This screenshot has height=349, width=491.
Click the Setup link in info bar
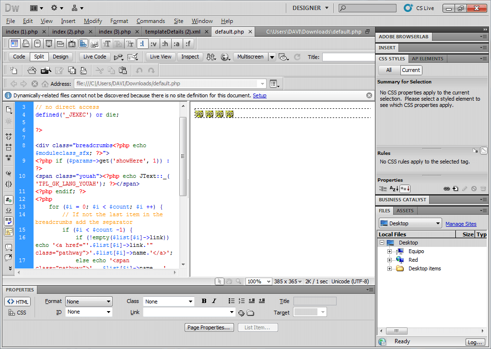pyautogui.click(x=259, y=95)
